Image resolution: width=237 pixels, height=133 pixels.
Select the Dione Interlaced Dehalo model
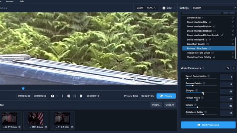[x=208, y=27]
